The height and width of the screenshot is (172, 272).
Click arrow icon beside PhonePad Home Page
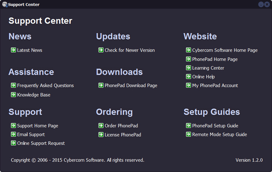[x=188, y=59]
